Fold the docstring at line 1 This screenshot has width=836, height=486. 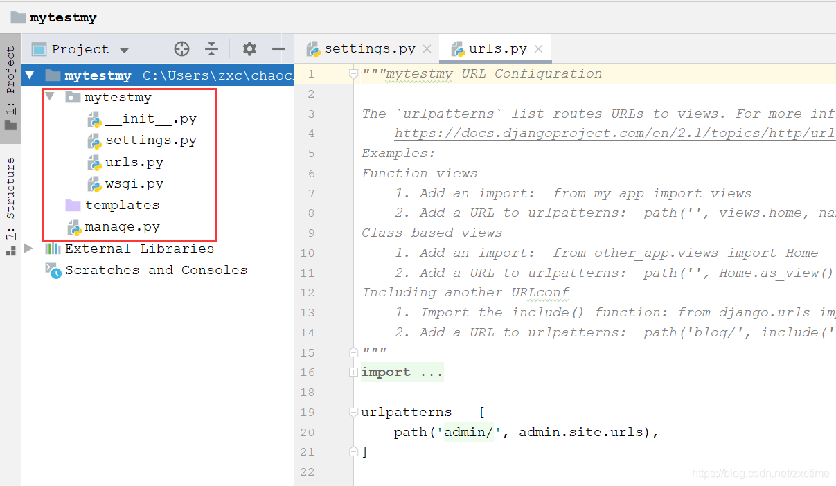point(354,73)
